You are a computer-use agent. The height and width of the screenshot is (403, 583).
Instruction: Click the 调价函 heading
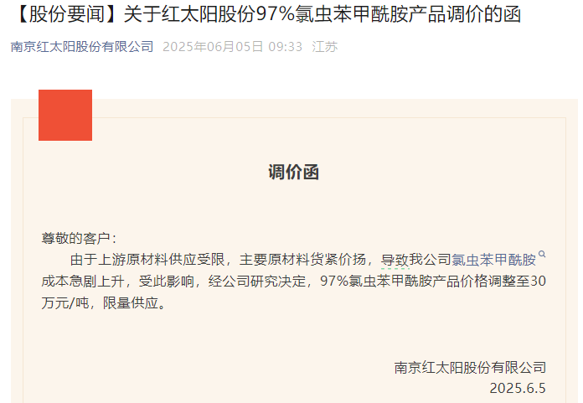(x=294, y=173)
